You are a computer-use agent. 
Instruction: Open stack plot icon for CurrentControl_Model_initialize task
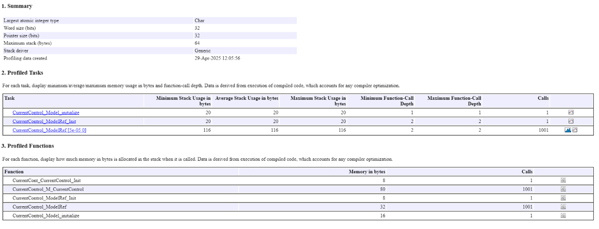click(571, 112)
